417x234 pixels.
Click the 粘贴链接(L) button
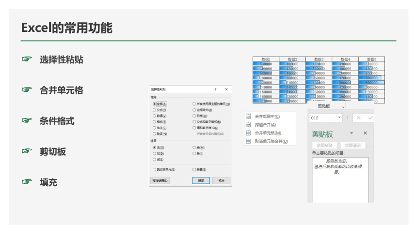pyautogui.click(x=160, y=181)
